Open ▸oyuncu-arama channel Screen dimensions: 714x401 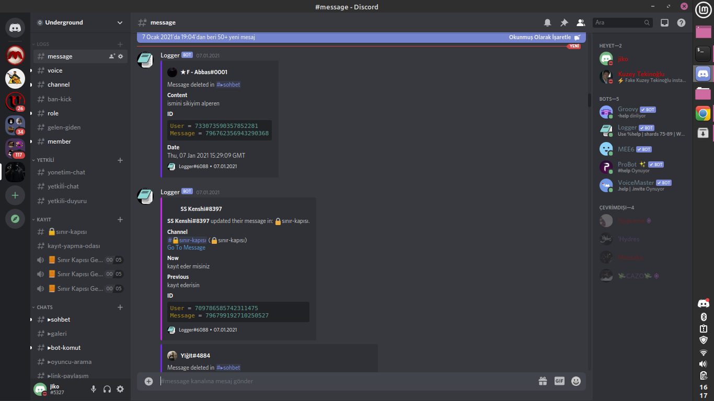80,362
